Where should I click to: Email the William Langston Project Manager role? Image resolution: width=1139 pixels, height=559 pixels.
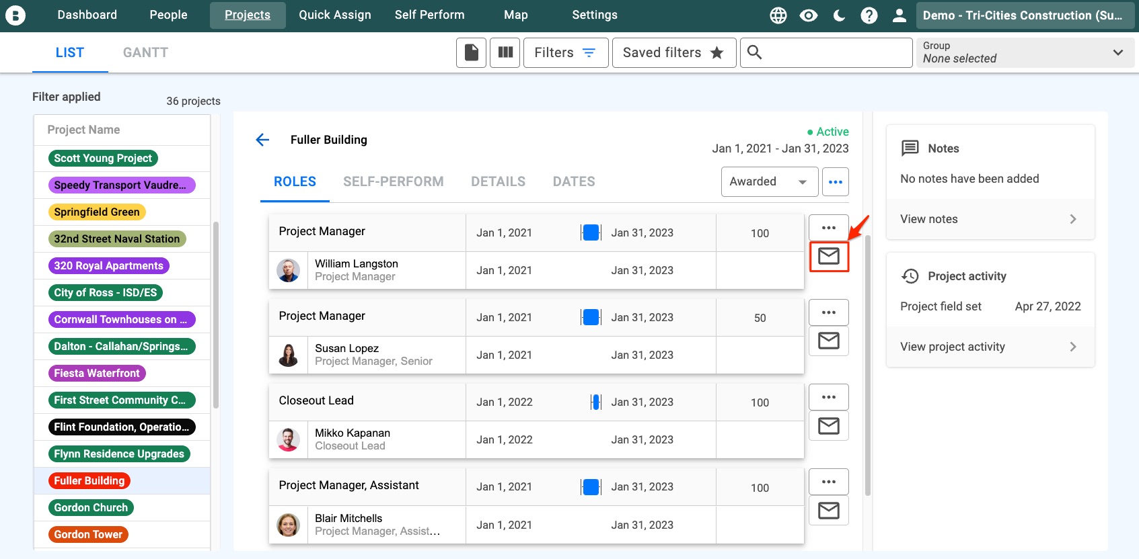click(x=829, y=256)
